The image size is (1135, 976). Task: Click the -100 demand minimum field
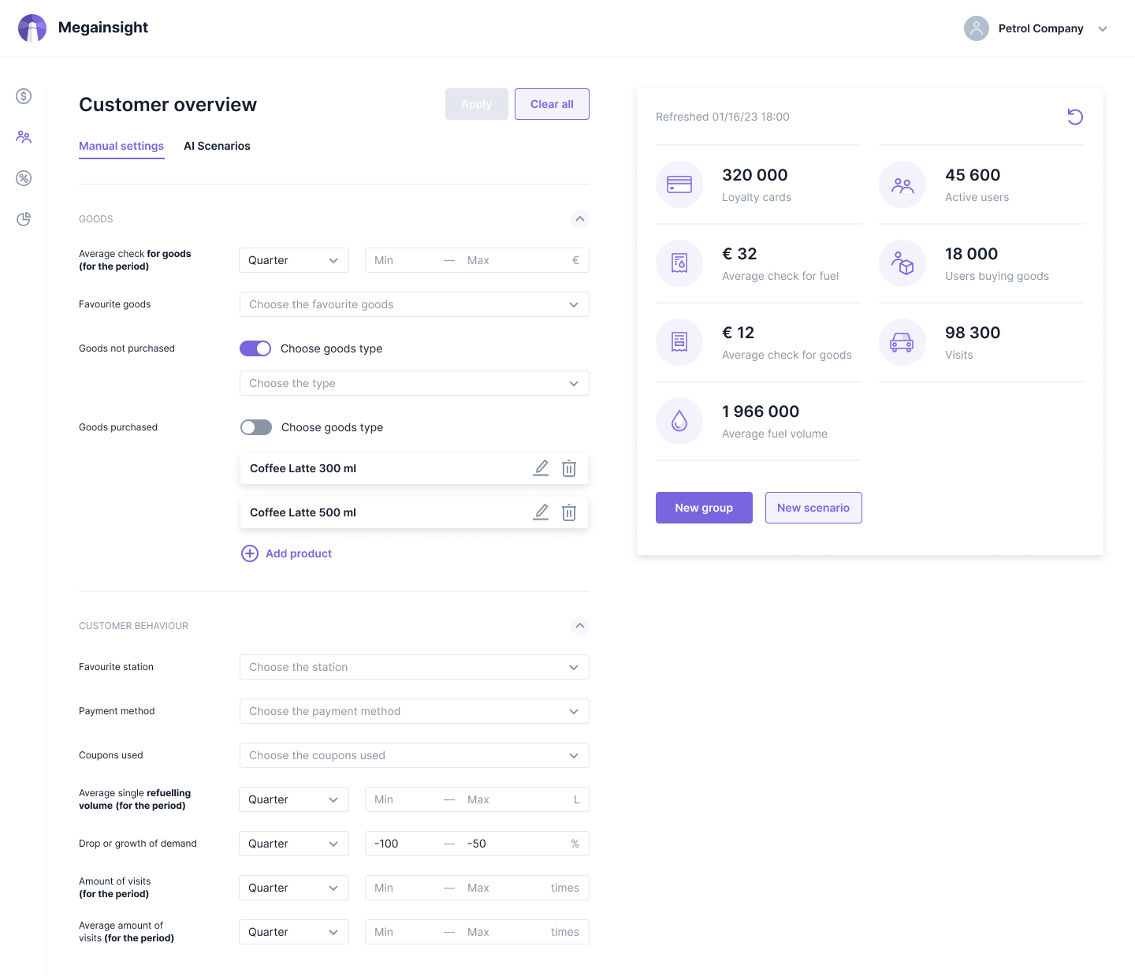[402, 844]
